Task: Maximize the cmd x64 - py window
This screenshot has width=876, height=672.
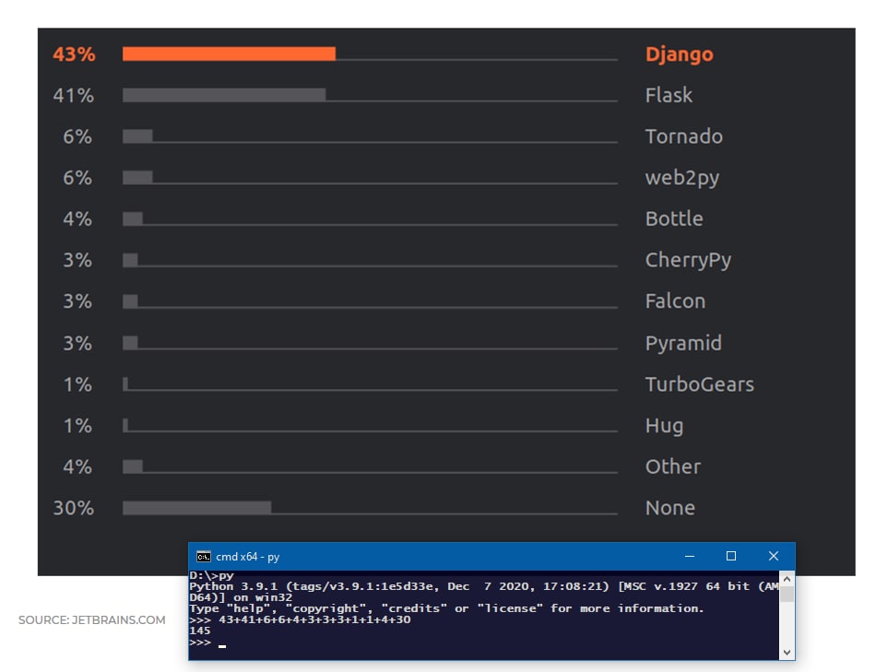Action: 730,556
